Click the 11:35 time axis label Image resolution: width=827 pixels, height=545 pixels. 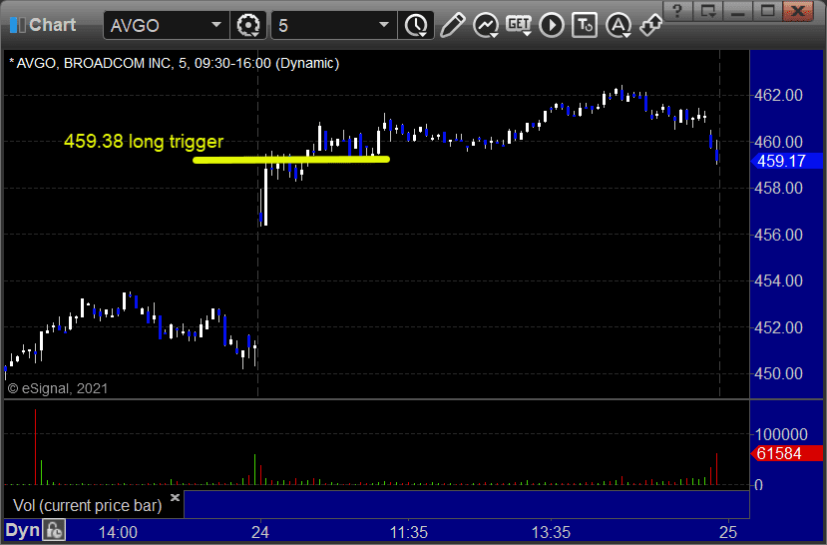[409, 532]
